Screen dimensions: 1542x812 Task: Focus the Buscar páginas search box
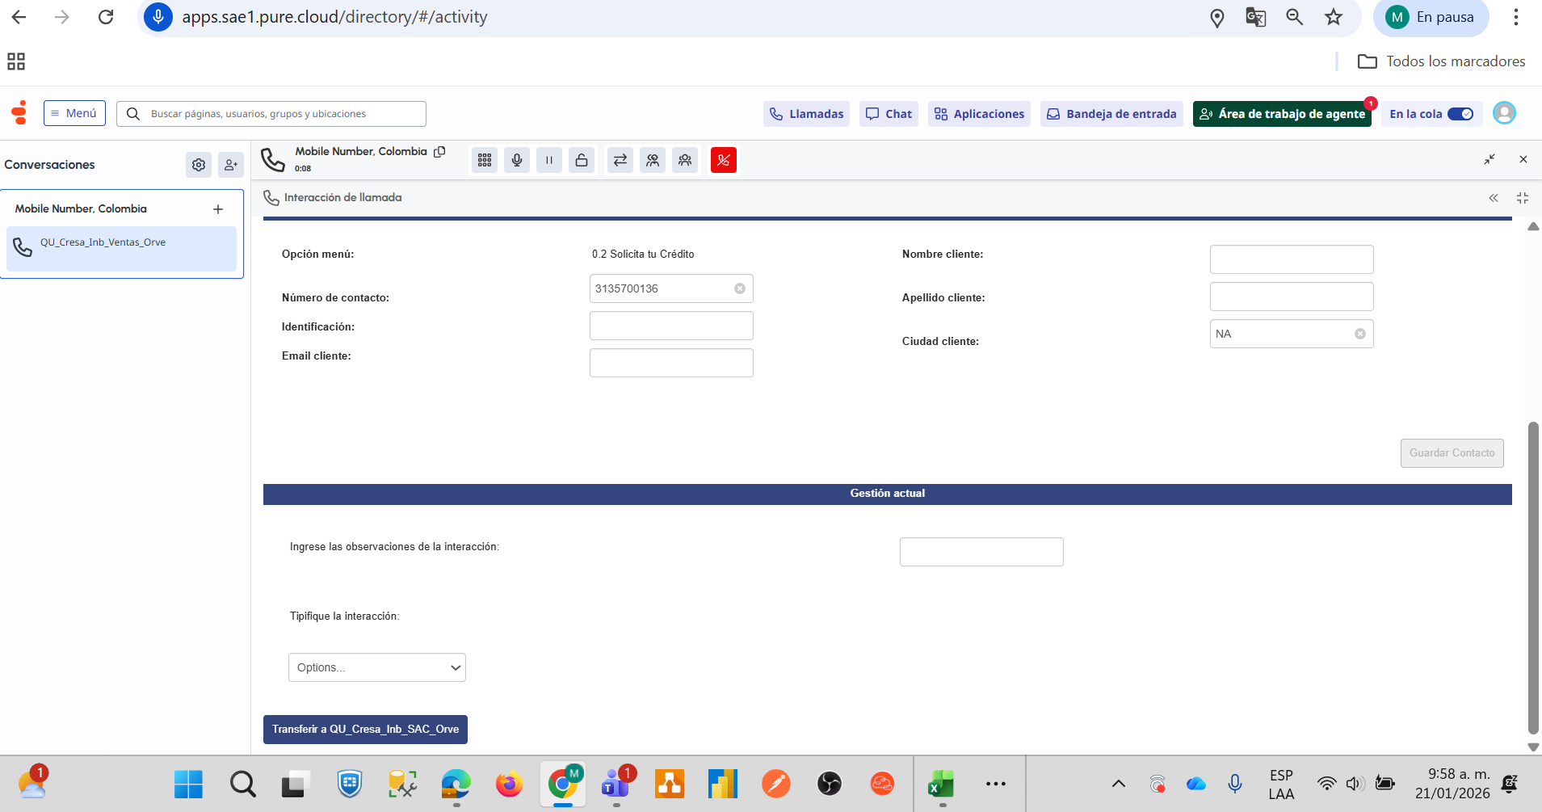click(x=271, y=114)
